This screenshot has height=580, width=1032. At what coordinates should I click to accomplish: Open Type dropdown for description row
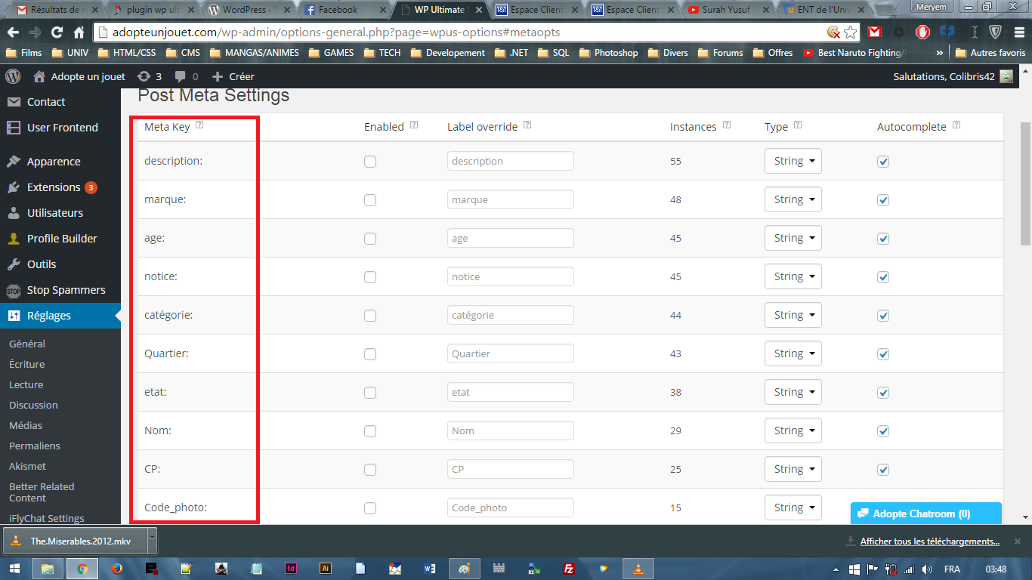(793, 161)
